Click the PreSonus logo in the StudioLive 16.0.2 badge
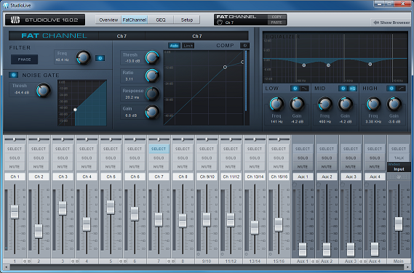This screenshot has width=414, height=273. click(x=15, y=20)
